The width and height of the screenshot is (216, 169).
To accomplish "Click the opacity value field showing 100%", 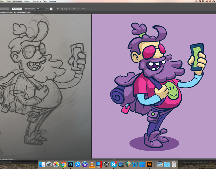I will coord(39,9).
